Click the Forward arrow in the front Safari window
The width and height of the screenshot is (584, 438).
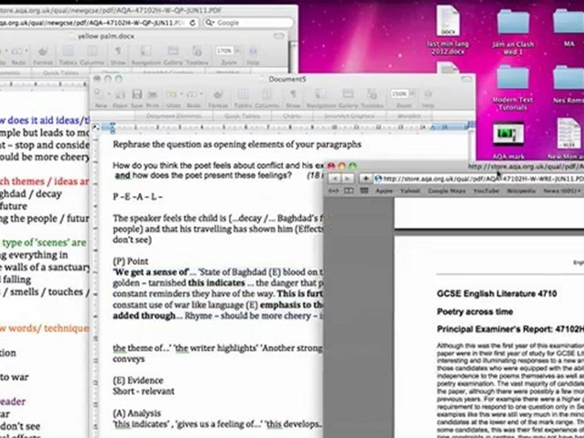(348, 178)
